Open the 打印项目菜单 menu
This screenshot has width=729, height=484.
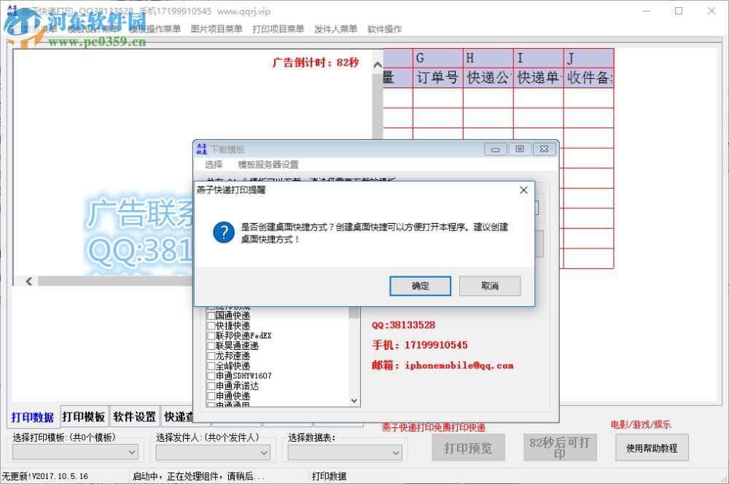pos(278,29)
